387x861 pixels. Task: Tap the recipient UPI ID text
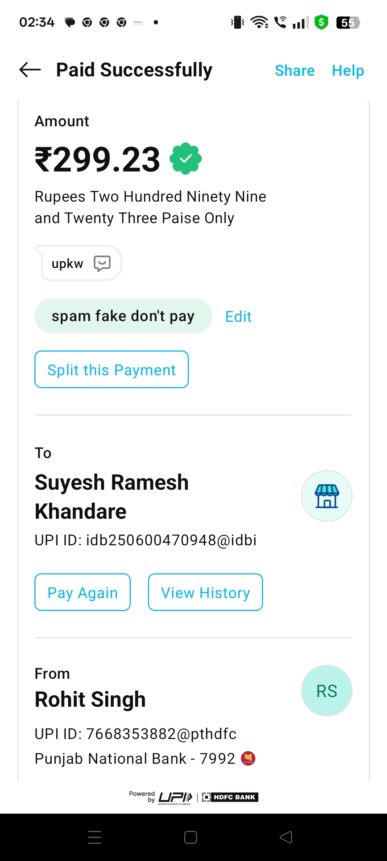coord(145,540)
